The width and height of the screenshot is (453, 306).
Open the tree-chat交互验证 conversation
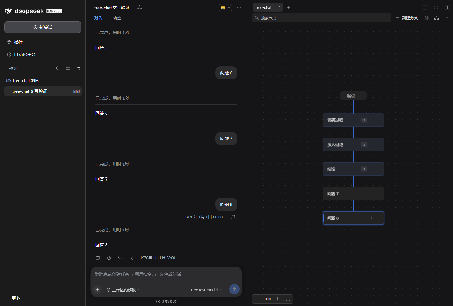point(43,91)
